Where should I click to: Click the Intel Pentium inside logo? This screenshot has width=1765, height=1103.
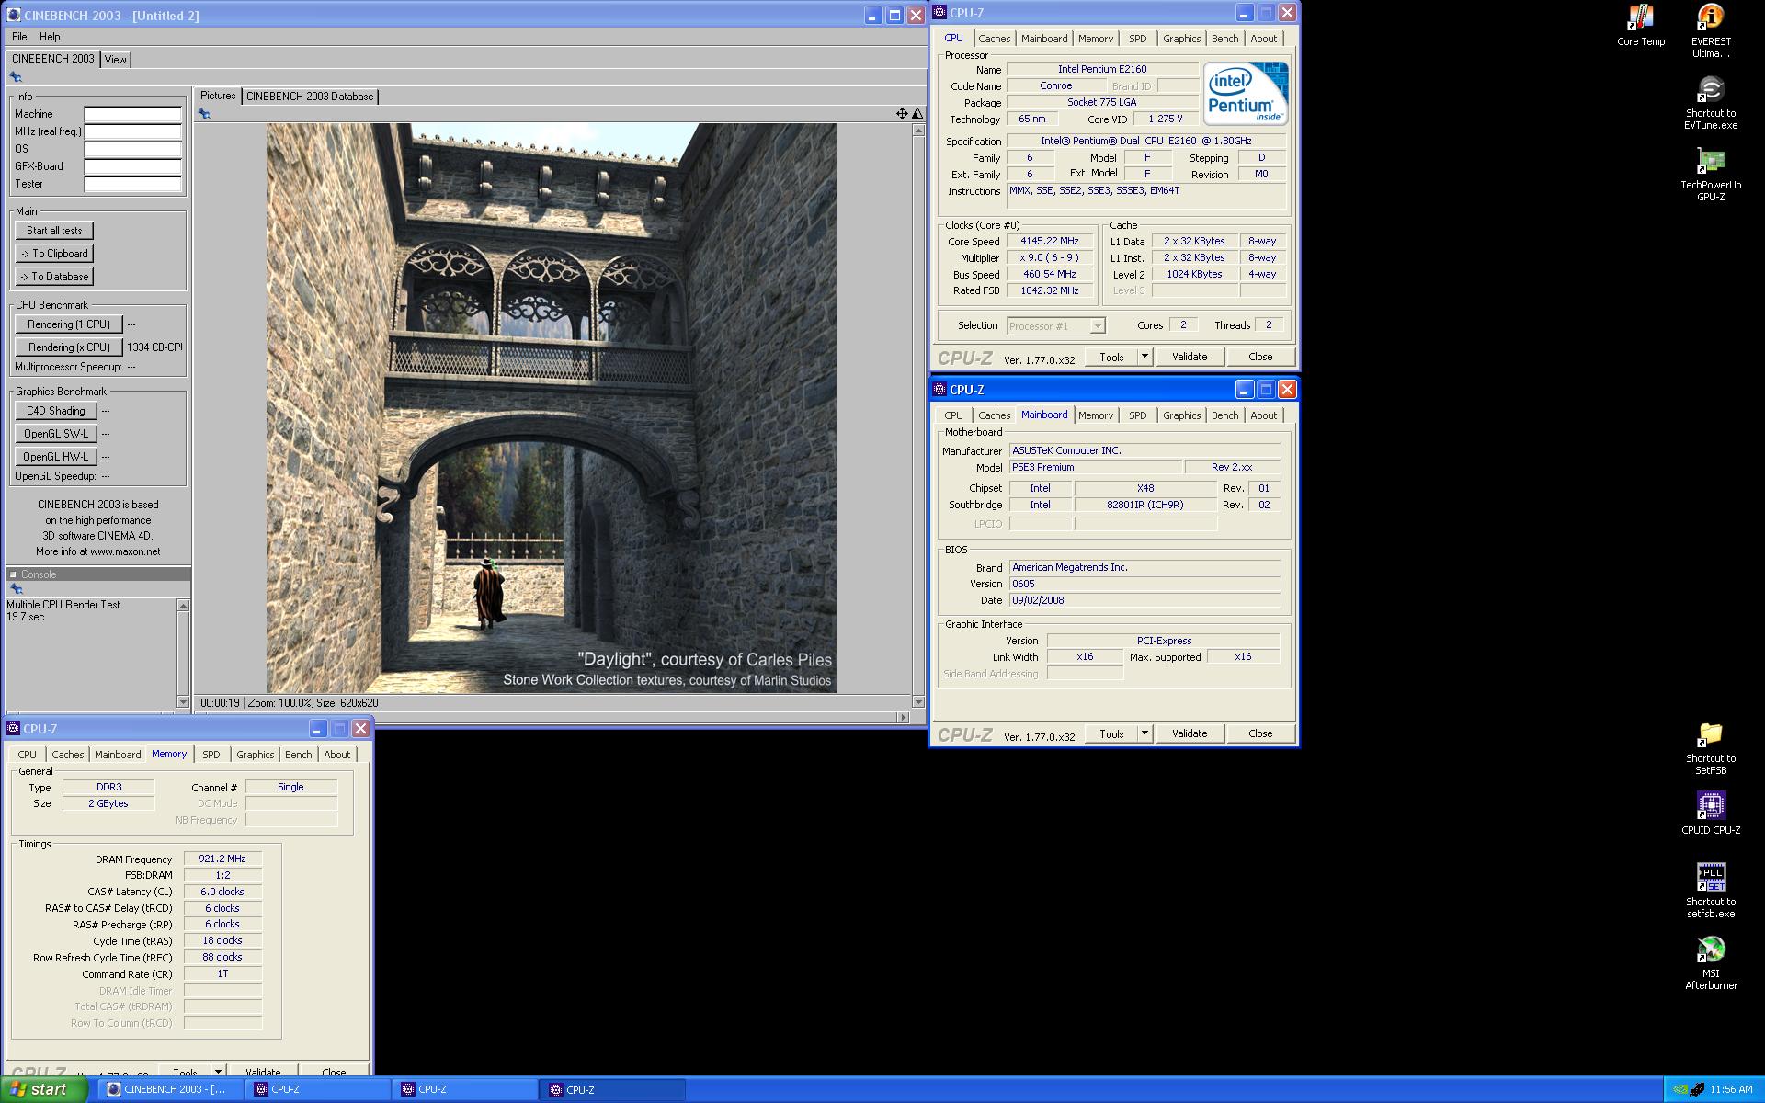[x=1246, y=94]
